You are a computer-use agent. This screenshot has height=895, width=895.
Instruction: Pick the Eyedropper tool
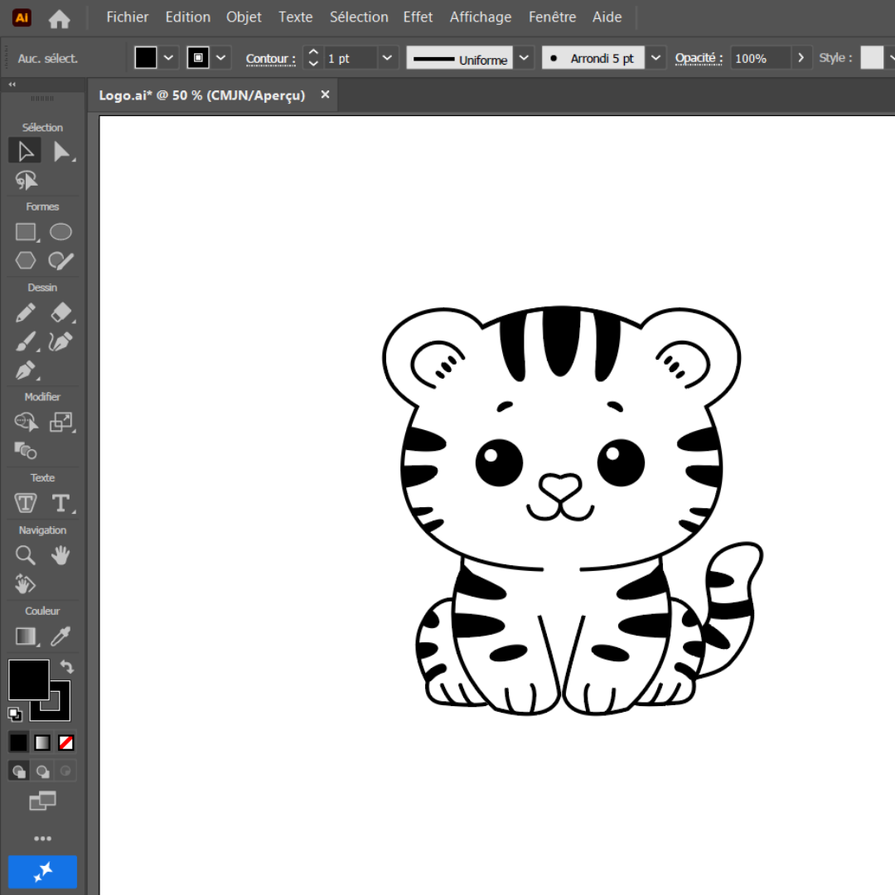click(x=60, y=636)
